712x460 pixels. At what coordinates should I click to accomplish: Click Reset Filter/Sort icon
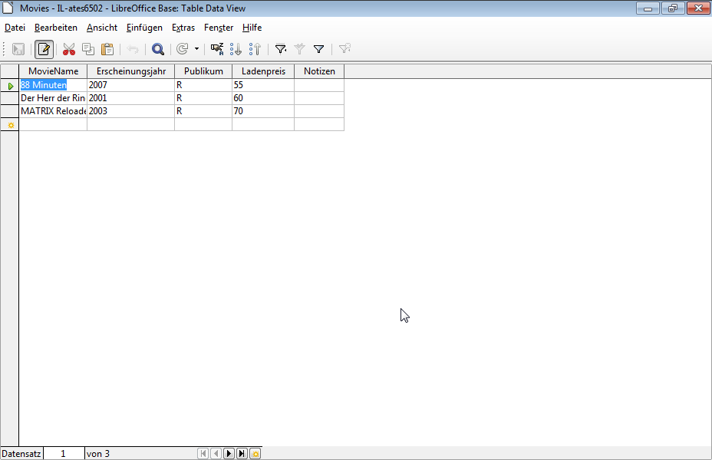point(344,49)
